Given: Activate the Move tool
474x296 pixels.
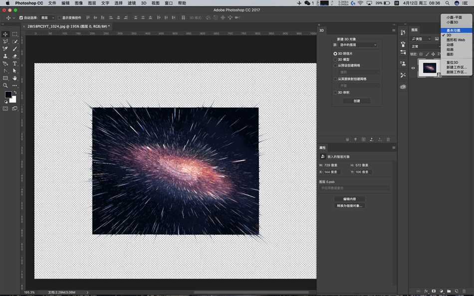Looking at the screenshot, I should [x=5, y=34].
